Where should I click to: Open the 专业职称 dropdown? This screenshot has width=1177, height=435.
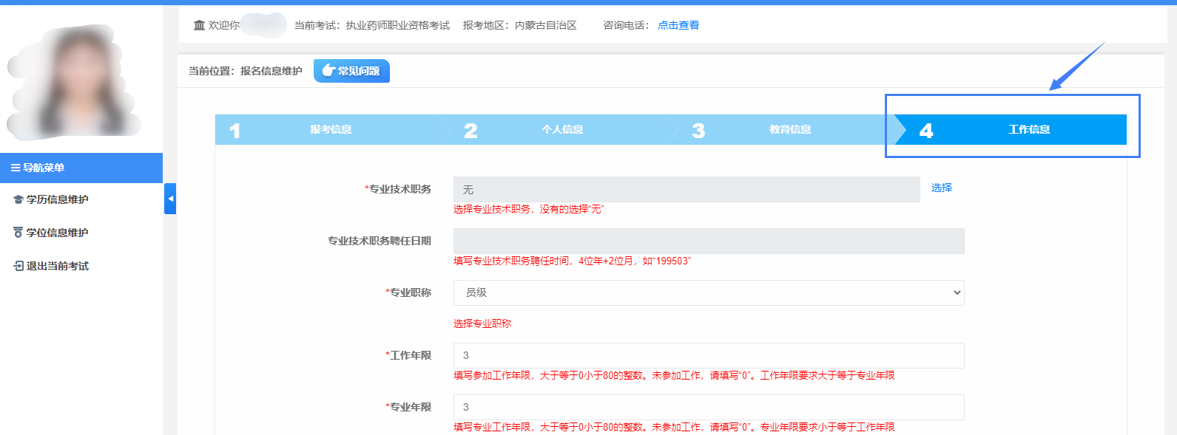tap(708, 292)
